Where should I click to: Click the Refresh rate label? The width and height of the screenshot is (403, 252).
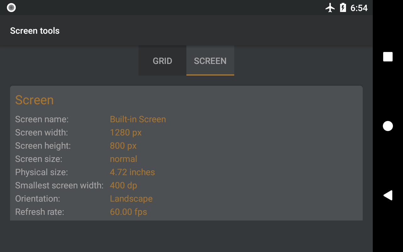click(40, 212)
